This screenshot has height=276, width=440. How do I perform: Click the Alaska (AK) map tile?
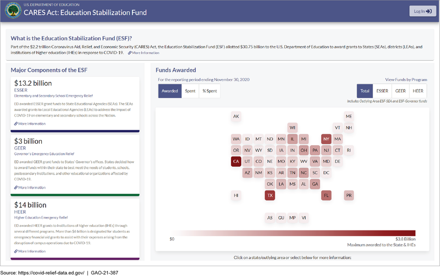[236, 116]
